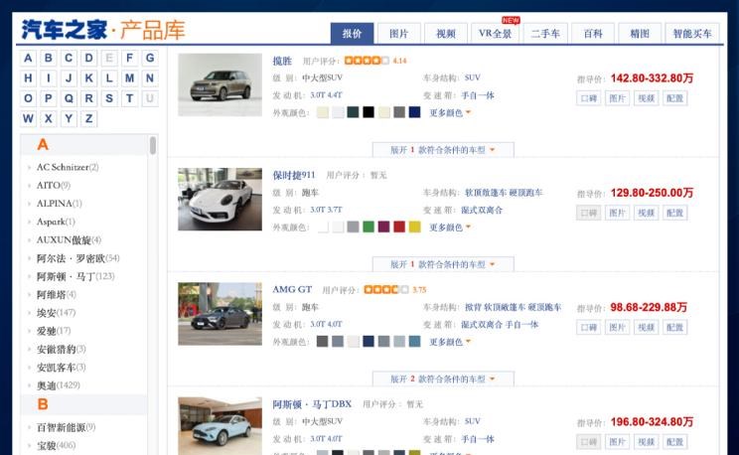Open the 二手车 tab

click(x=545, y=34)
